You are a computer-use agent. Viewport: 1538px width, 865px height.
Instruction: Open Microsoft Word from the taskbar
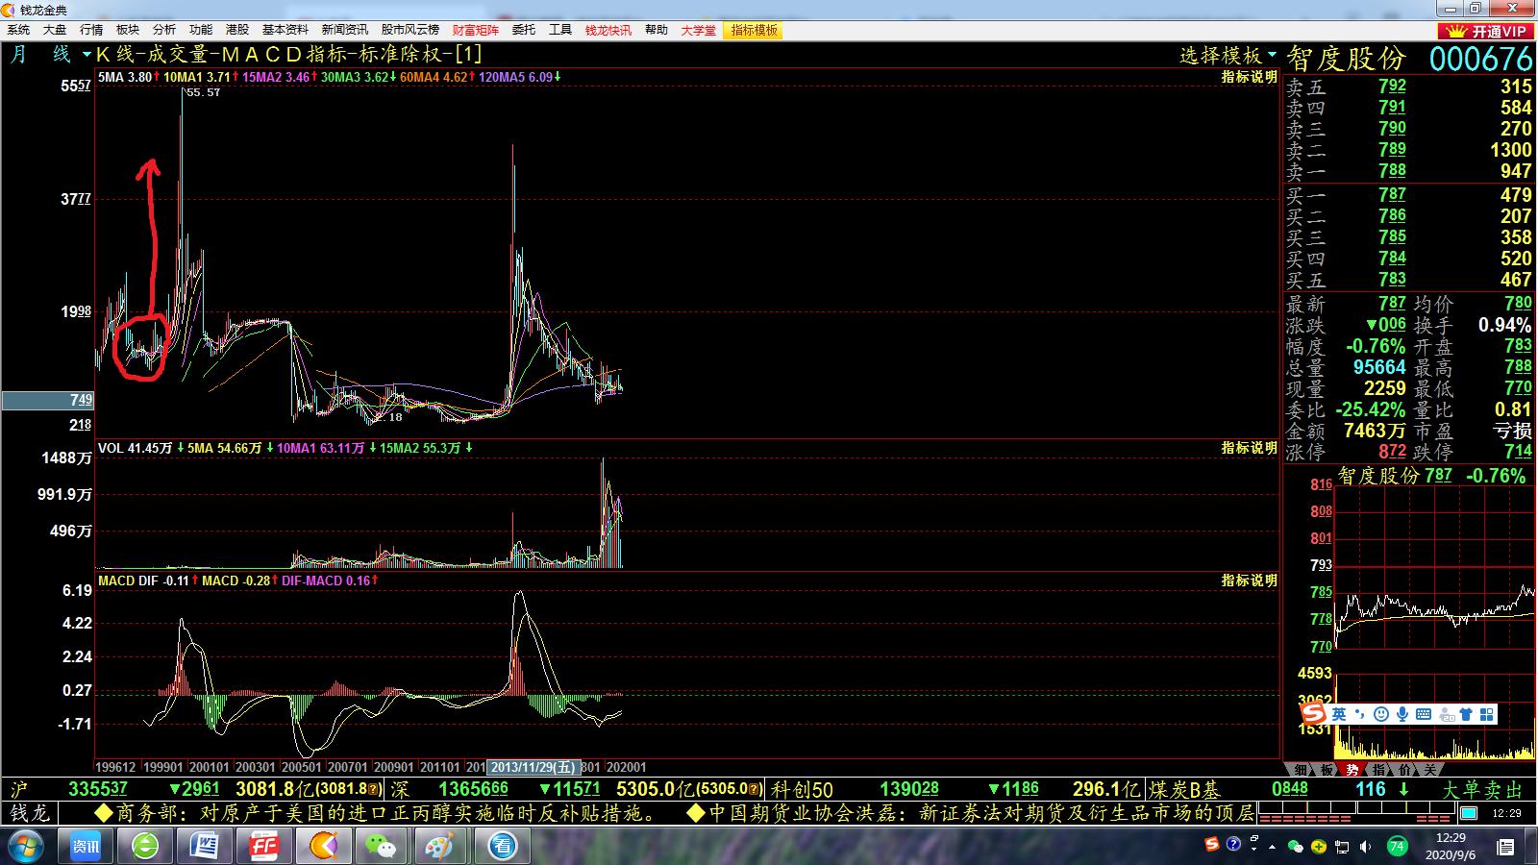[204, 846]
